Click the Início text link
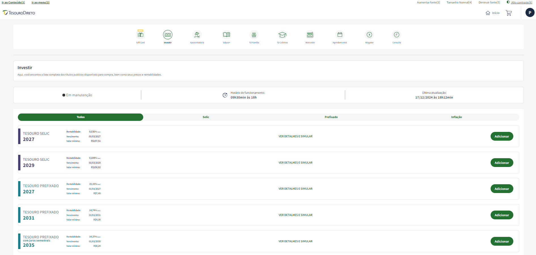This screenshot has height=255, width=536. pos(496,13)
